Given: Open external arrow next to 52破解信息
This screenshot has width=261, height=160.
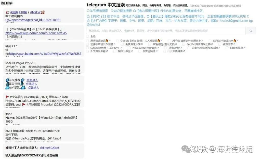Looking at the screenshot, I should (x=244, y=48).
